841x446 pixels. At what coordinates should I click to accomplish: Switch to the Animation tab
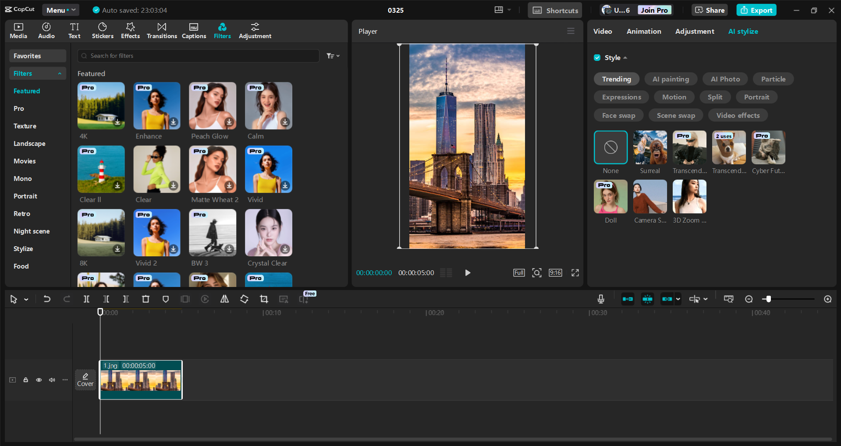(x=643, y=31)
